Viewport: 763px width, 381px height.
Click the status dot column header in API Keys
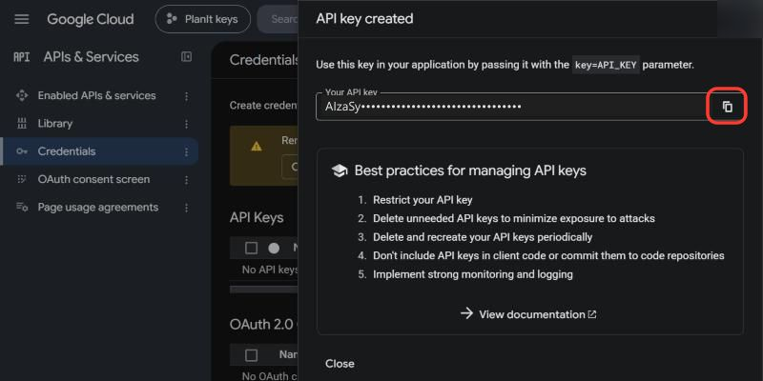[x=274, y=249]
